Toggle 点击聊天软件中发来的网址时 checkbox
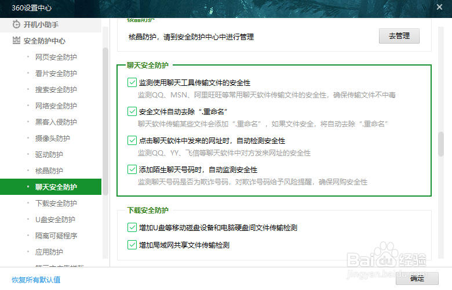Image resolution: width=452 pixels, height=290 pixels. (132, 140)
